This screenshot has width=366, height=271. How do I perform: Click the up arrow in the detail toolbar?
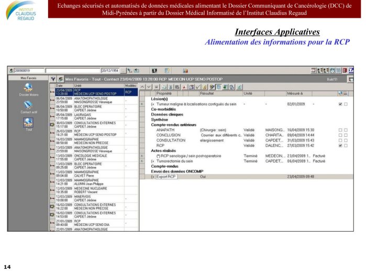pos(142,87)
